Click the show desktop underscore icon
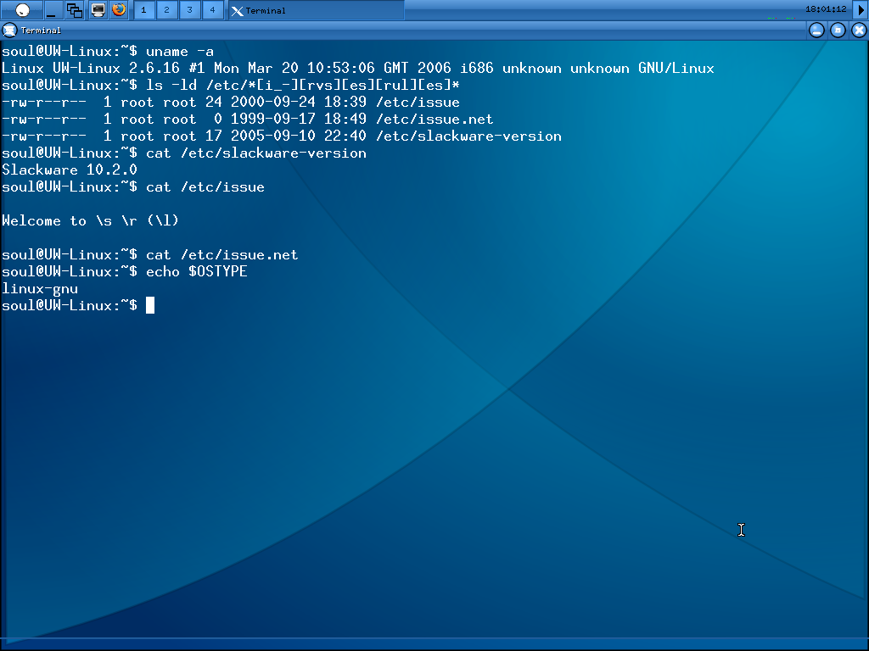The height and width of the screenshot is (651, 869). click(x=52, y=10)
